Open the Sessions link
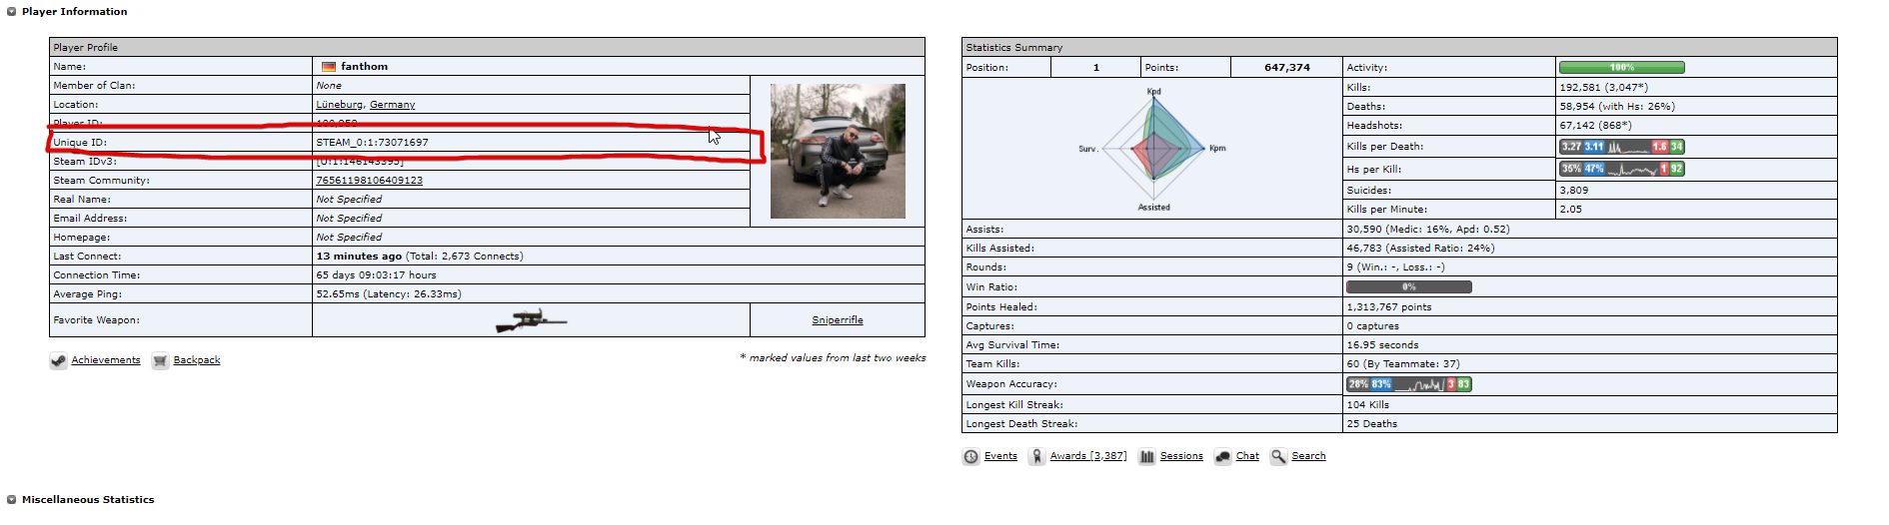The height and width of the screenshot is (525, 1889). tap(1181, 456)
